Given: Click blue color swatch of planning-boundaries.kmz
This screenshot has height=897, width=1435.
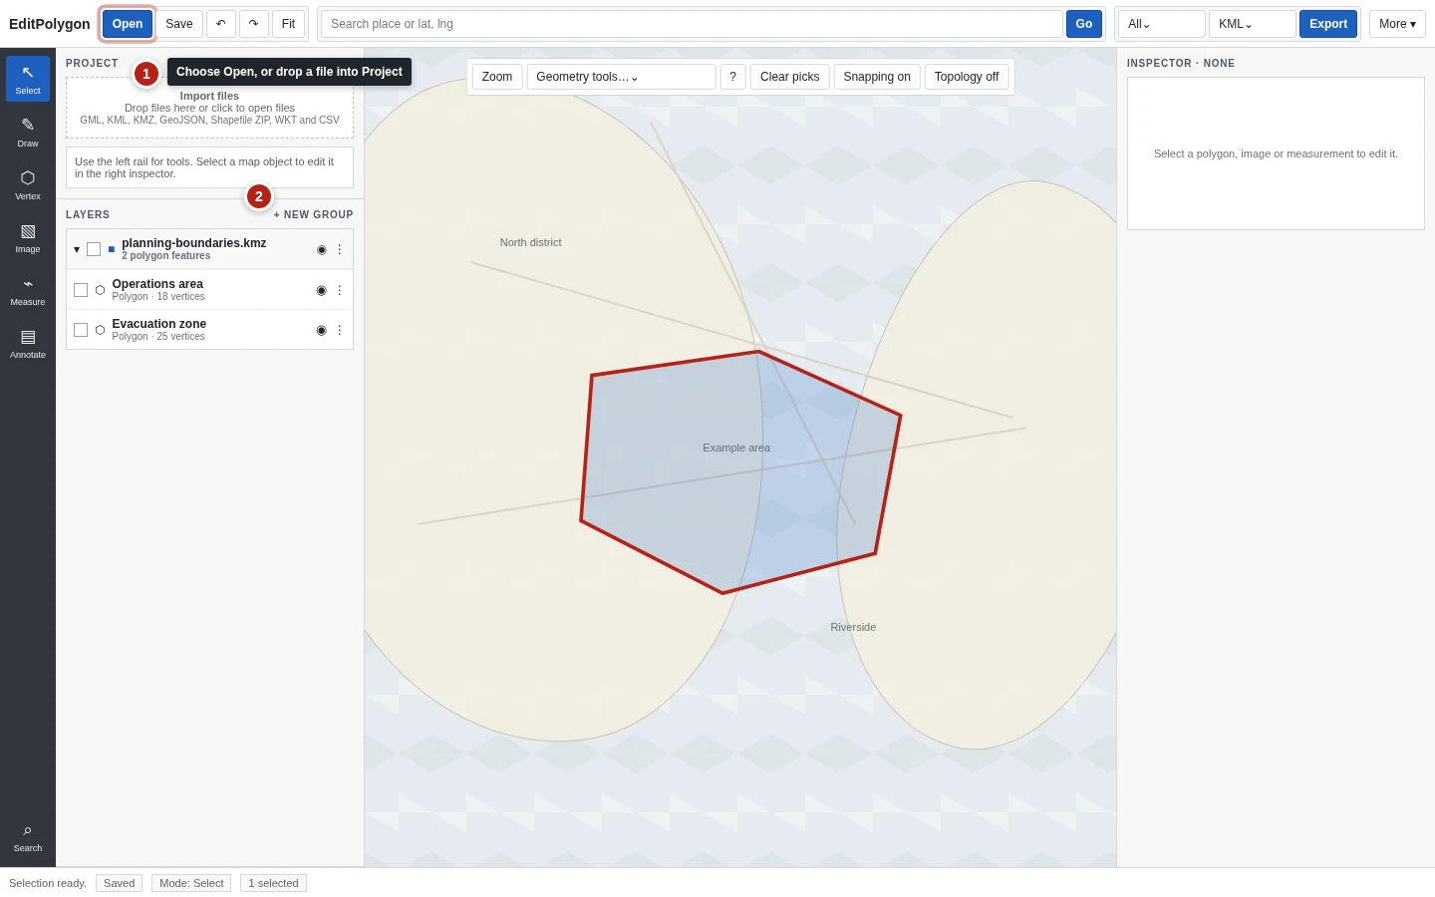Looking at the screenshot, I should 112,249.
